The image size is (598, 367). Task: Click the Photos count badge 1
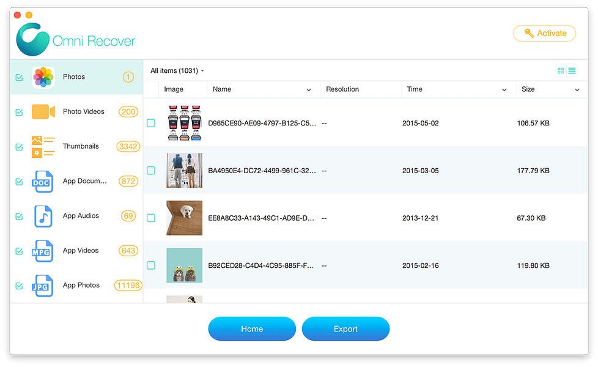(128, 77)
